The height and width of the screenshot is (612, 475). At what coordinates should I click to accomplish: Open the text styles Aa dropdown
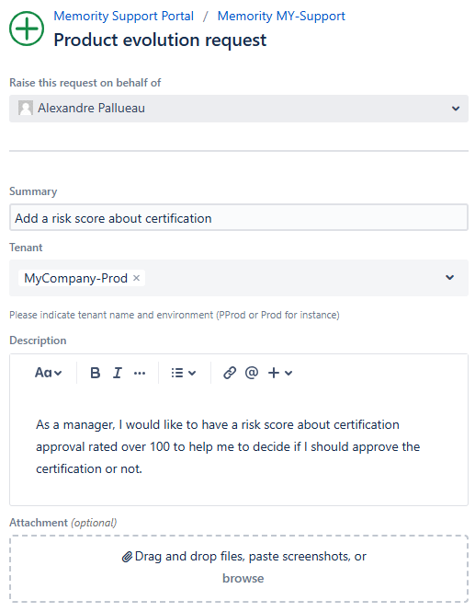pyautogui.click(x=48, y=373)
